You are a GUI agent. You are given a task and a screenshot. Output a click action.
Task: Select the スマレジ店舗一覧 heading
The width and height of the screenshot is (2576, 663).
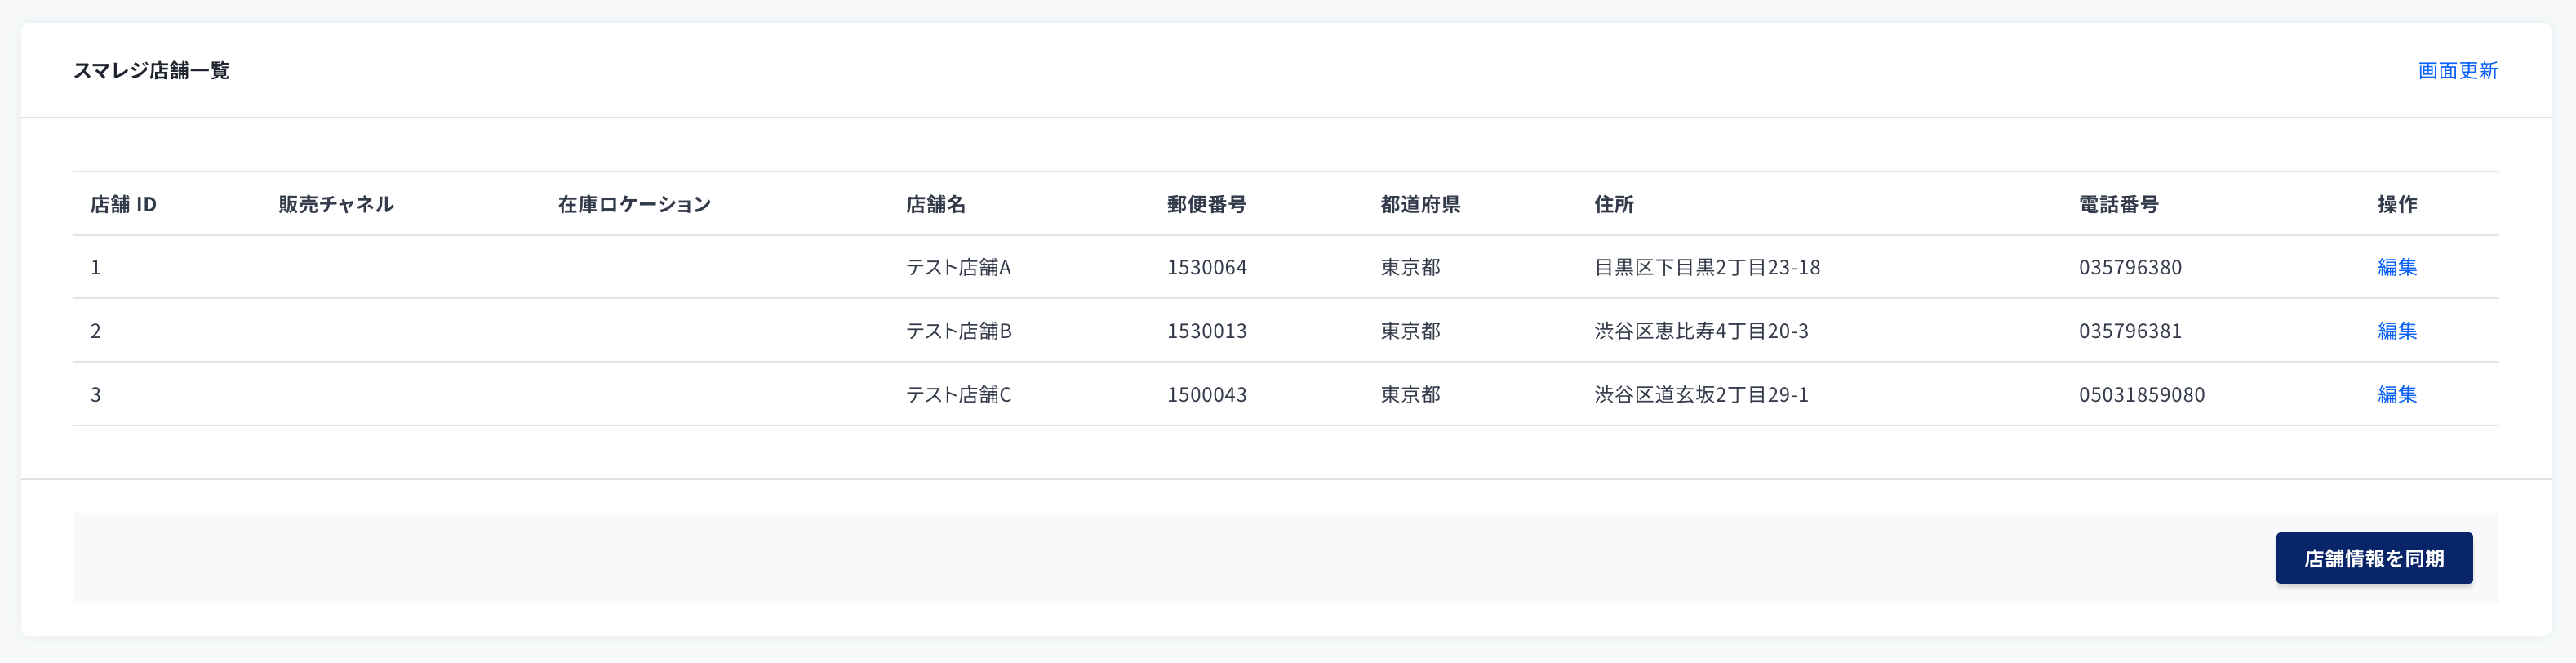[151, 71]
